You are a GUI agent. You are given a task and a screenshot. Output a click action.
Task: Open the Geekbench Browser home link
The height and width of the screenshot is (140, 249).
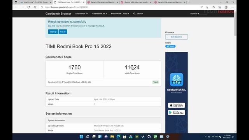[58, 14]
